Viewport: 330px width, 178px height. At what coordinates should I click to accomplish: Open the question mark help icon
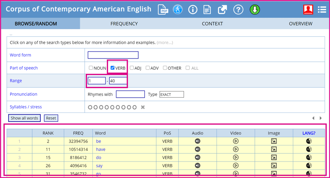(238, 9)
